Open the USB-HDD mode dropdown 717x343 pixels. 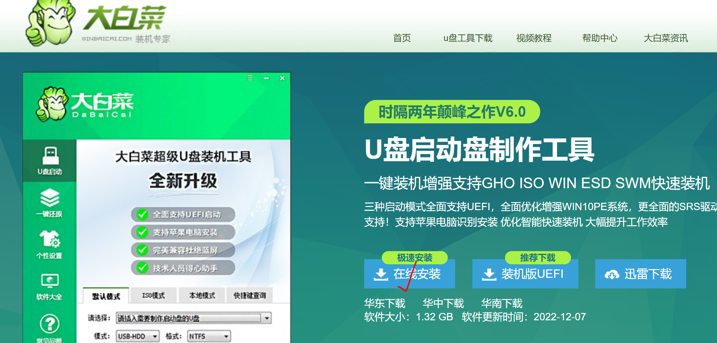pos(138,336)
